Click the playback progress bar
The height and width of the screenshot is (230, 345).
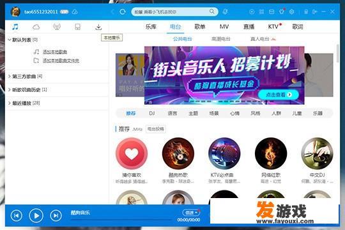click(x=121, y=219)
